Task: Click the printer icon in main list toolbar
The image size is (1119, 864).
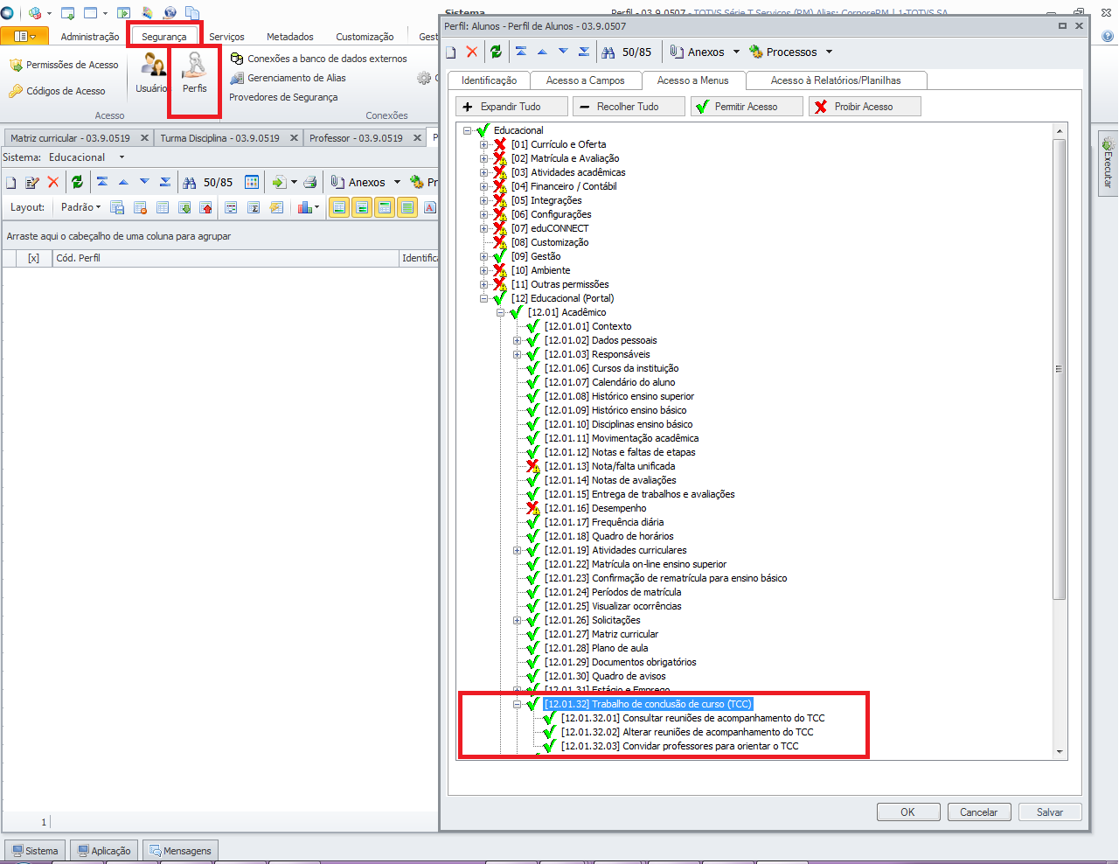Action: 310,183
